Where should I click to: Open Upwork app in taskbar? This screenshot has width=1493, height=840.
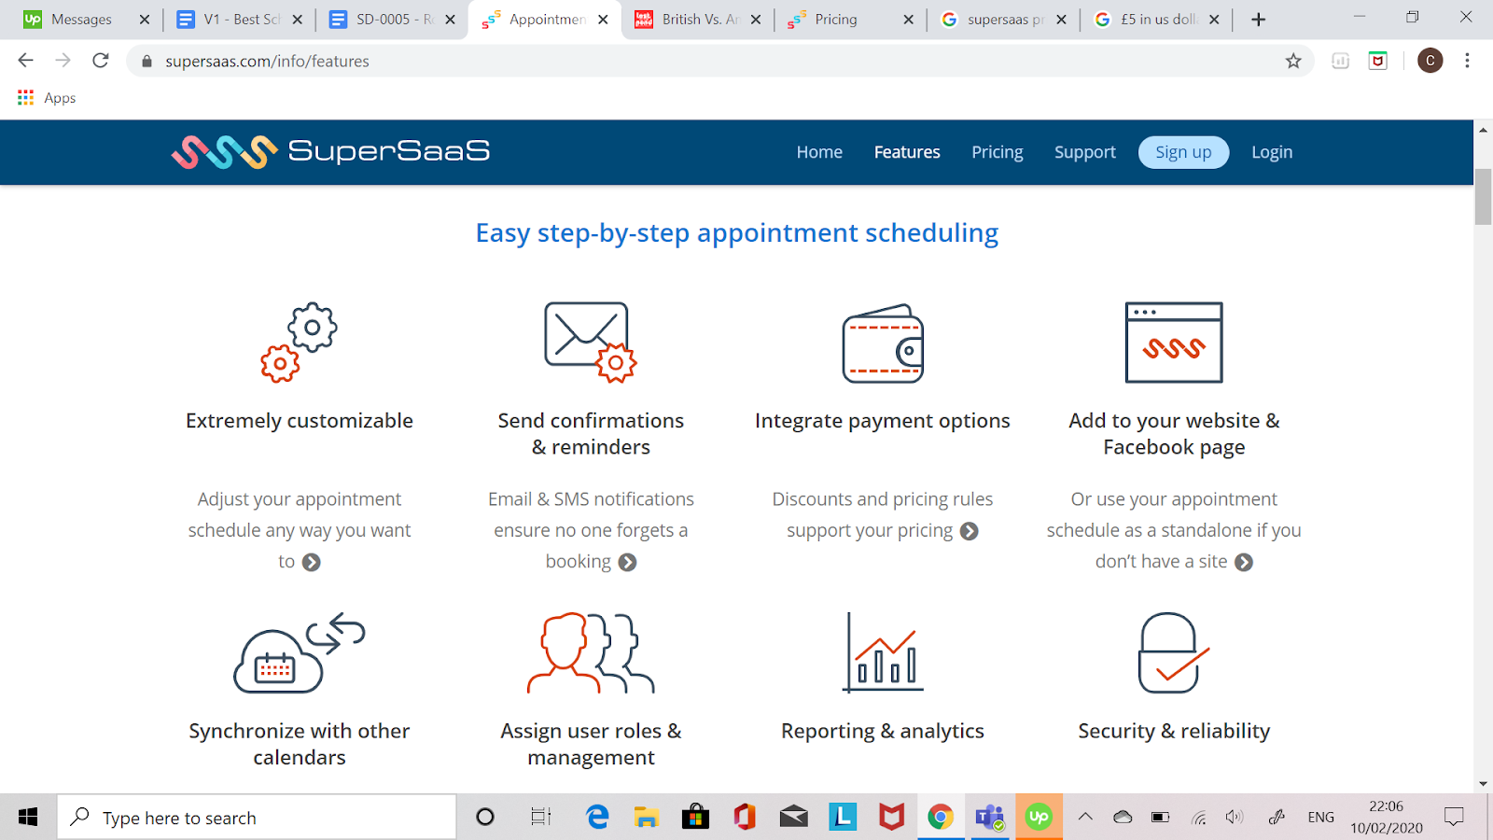(x=1039, y=818)
